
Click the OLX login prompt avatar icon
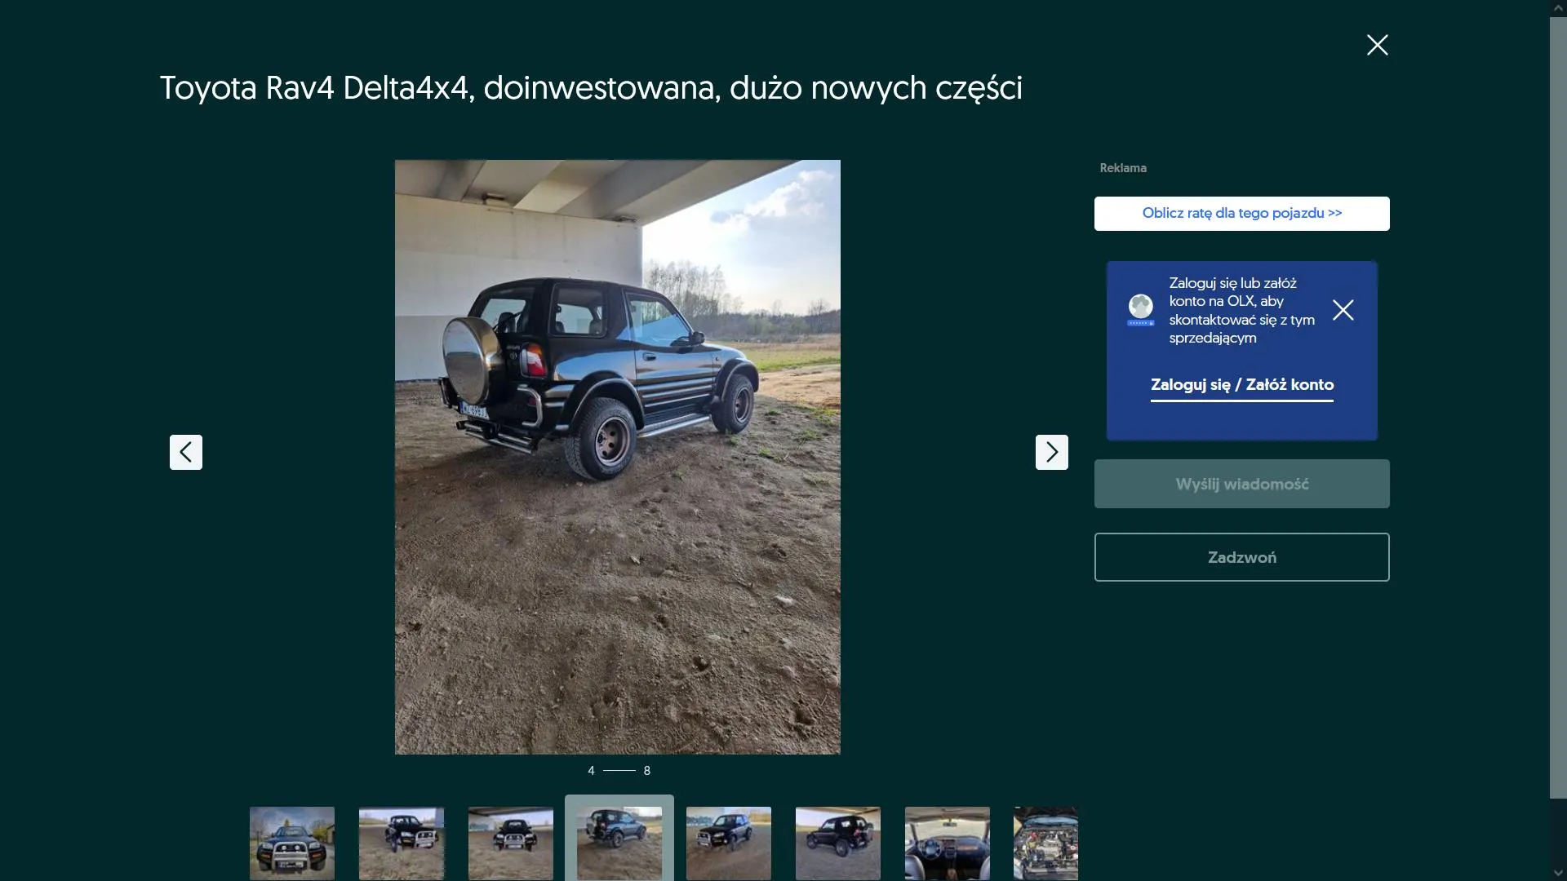tap(1140, 310)
